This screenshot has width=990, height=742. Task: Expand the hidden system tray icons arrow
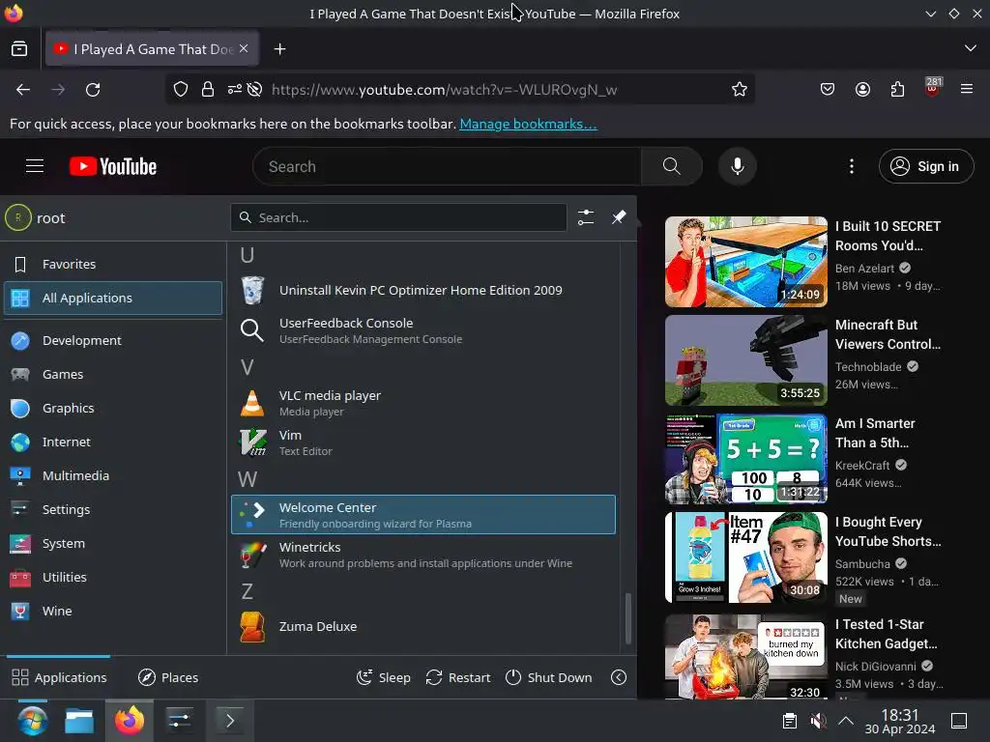tap(846, 721)
